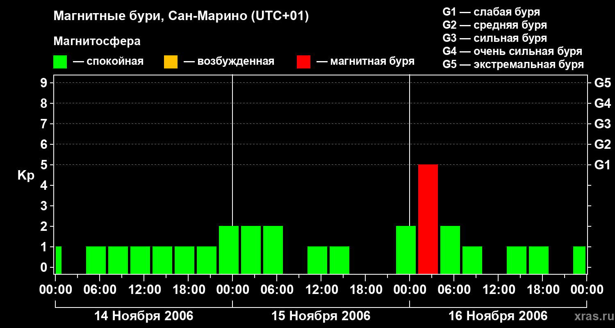Select the red Kp 5 storm bar
Viewport: 615px width, 328px height.
pyautogui.click(x=428, y=219)
